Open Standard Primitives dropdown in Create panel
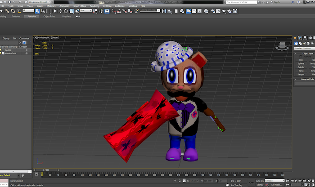 (305, 49)
